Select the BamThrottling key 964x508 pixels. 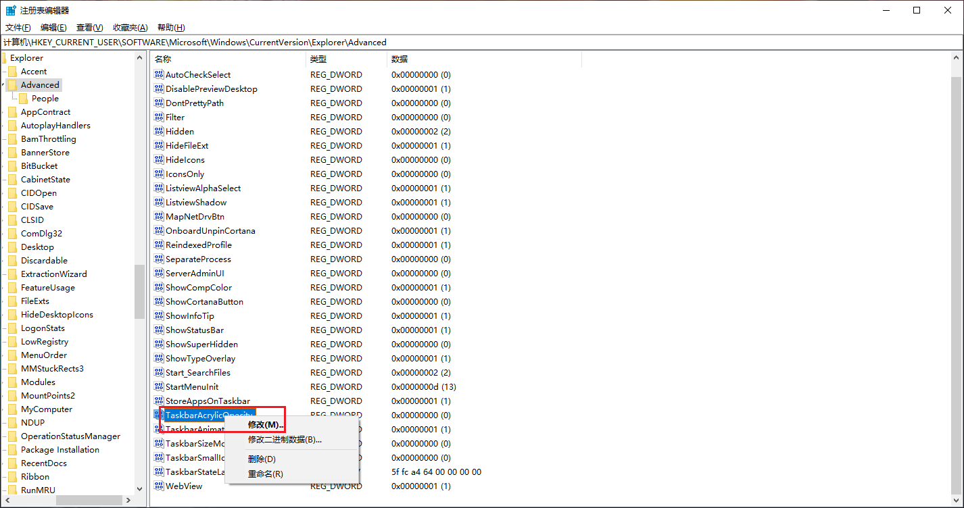tap(48, 139)
